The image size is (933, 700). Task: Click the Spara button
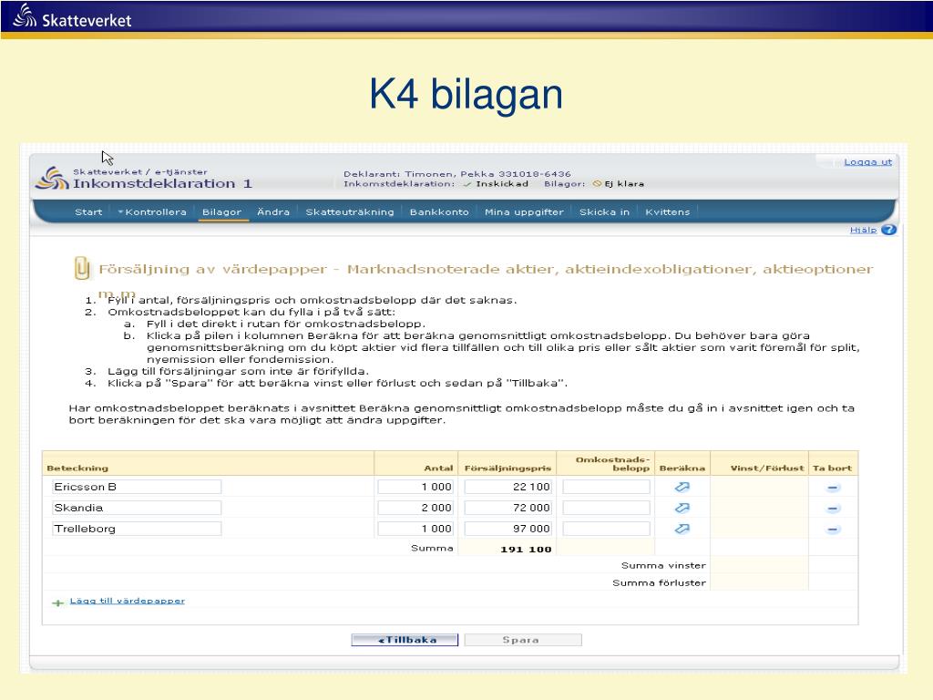coord(523,640)
